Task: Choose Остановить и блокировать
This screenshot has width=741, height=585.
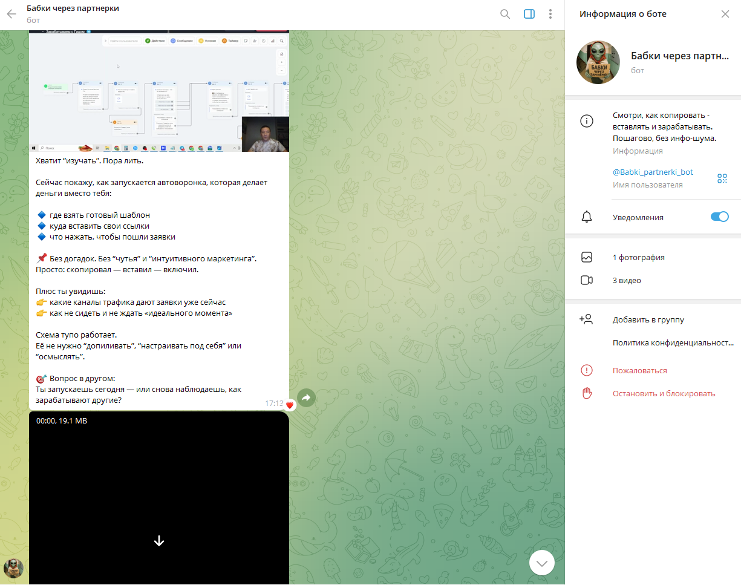Action: (664, 393)
